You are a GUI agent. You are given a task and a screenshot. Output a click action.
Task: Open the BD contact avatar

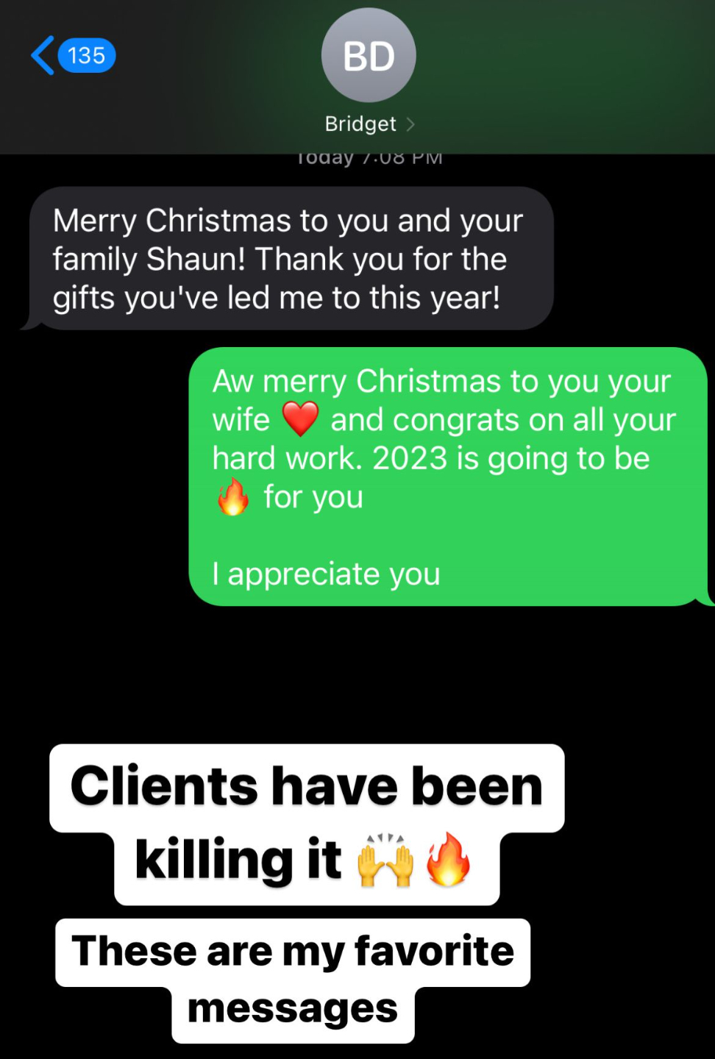pos(369,55)
